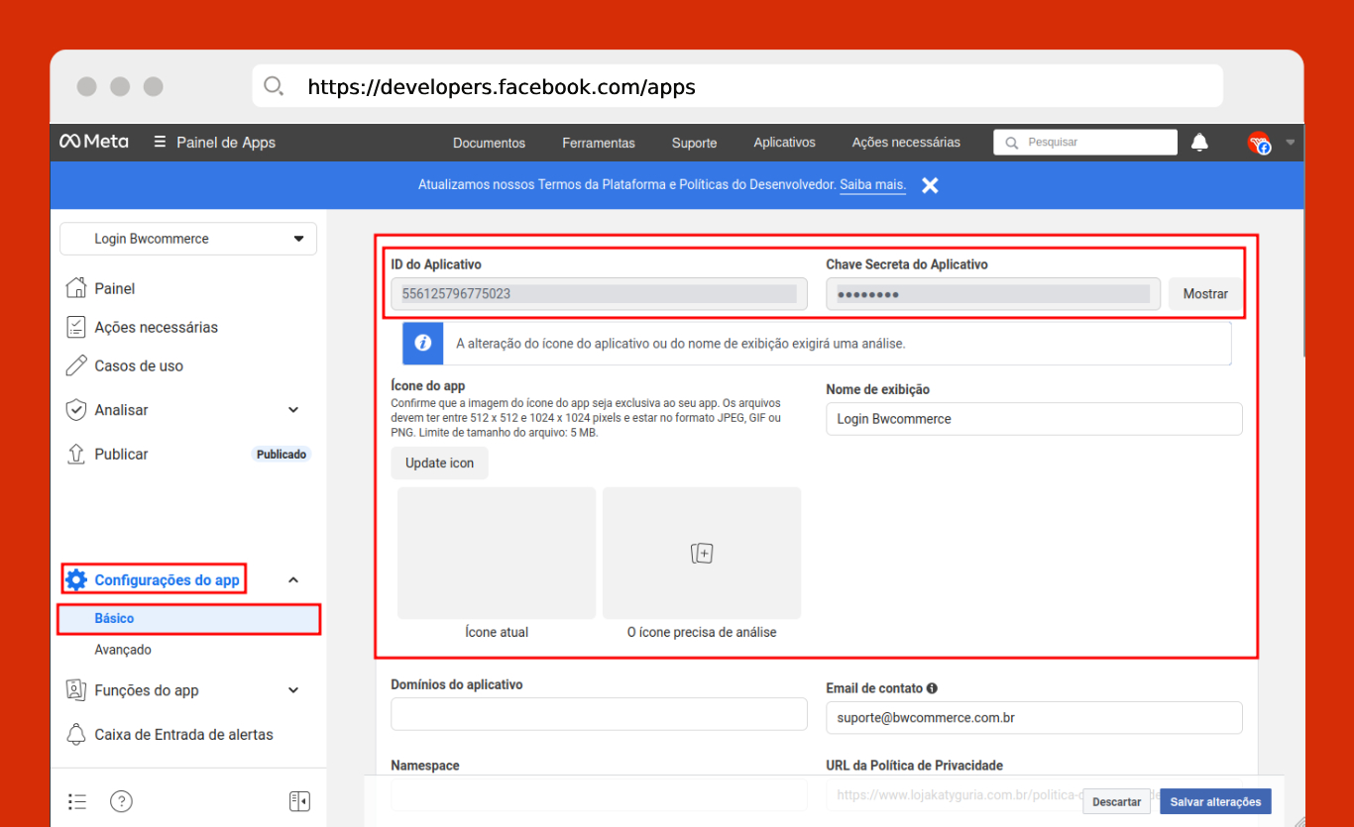The height and width of the screenshot is (827, 1354).
Task: Edit the Email de contato field
Action: coord(1034,717)
